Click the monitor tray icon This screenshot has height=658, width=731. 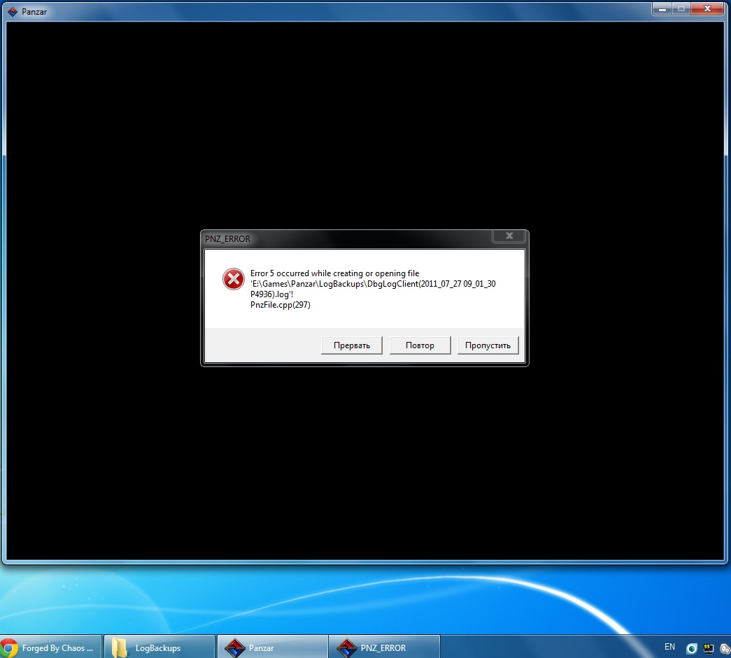tap(709, 648)
